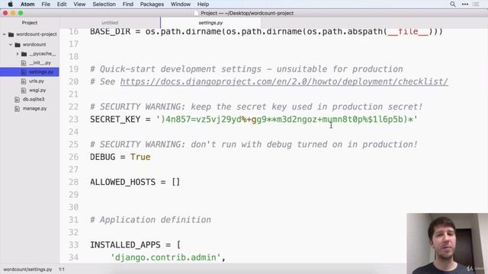The width and height of the screenshot is (488, 274).
Task: Open the Packages menu
Action: click(152, 4)
